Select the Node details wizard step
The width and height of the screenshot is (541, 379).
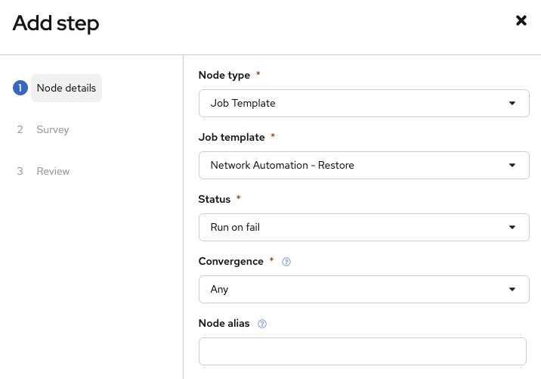click(x=66, y=88)
